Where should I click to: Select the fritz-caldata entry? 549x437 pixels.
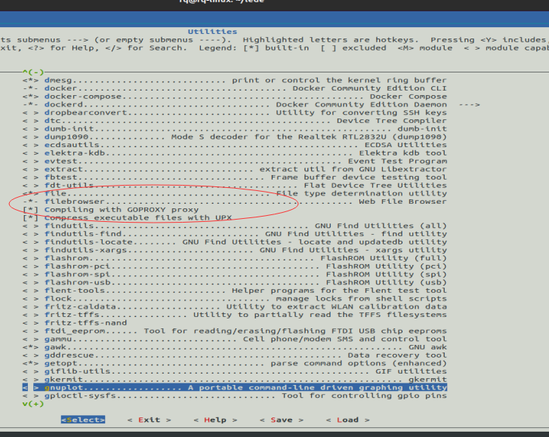pyautogui.click(x=235, y=306)
